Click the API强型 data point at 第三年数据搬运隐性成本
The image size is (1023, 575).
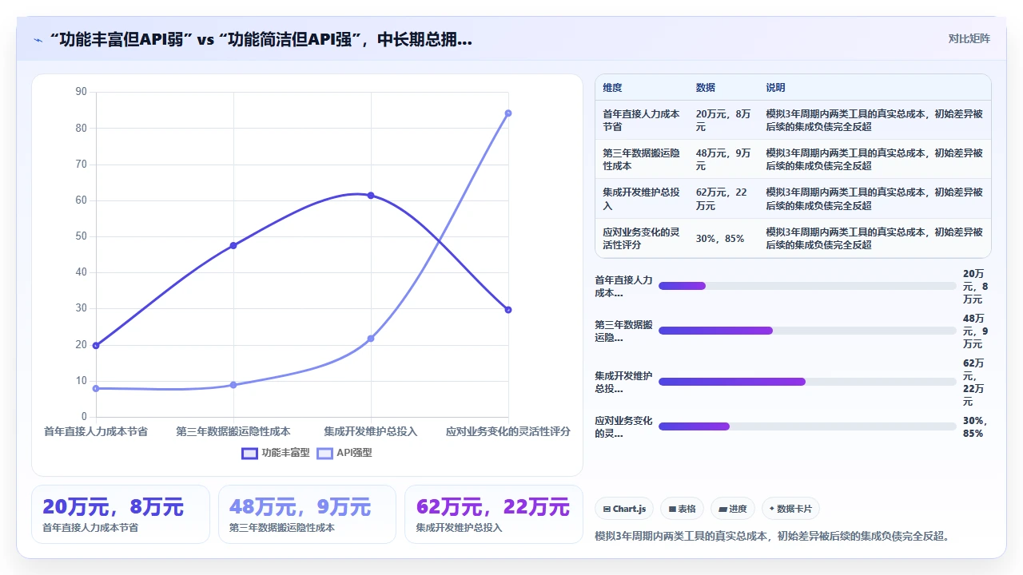pos(233,385)
